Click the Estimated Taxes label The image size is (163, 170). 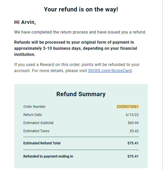(x=36, y=131)
